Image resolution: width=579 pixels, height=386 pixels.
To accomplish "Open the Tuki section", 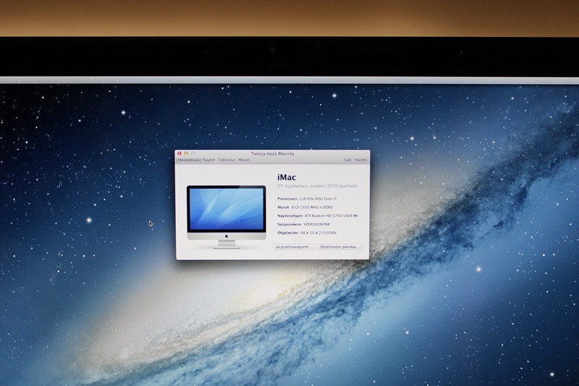I will pos(348,160).
